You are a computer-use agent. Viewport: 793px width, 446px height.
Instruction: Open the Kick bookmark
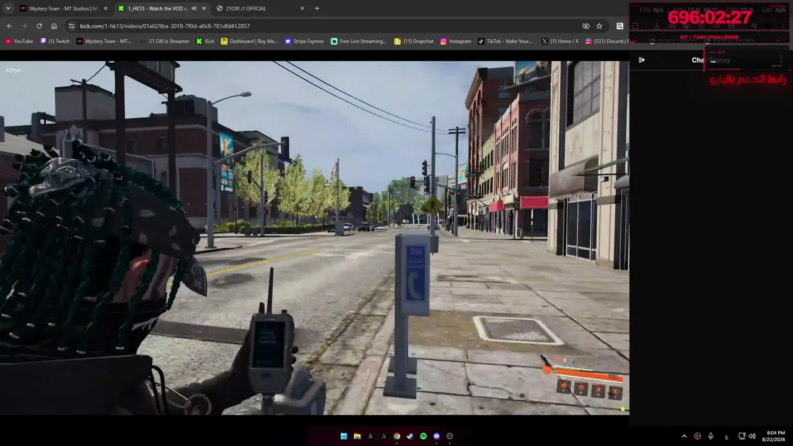pos(205,42)
